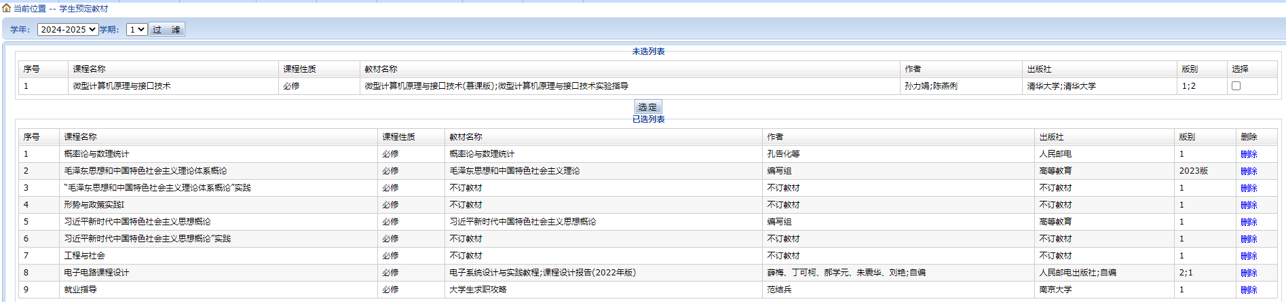This screenshot has width=1286, height=308.
Task: Click the 孔告化等 author cell
Action: (783, 154)
